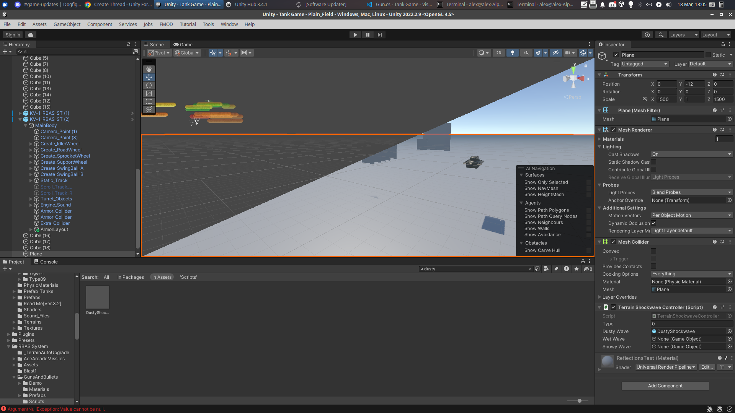The image size is (735, 413).
Task: Click Position Y field with -12
Action: coord(694,84)
